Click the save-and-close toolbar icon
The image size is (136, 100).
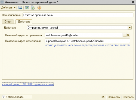coord(20,8)
